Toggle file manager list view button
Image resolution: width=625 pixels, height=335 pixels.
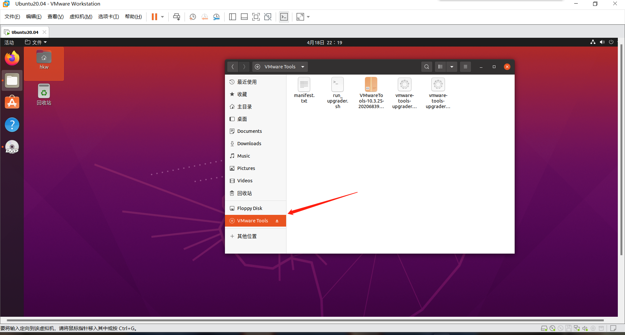point(440,67)
